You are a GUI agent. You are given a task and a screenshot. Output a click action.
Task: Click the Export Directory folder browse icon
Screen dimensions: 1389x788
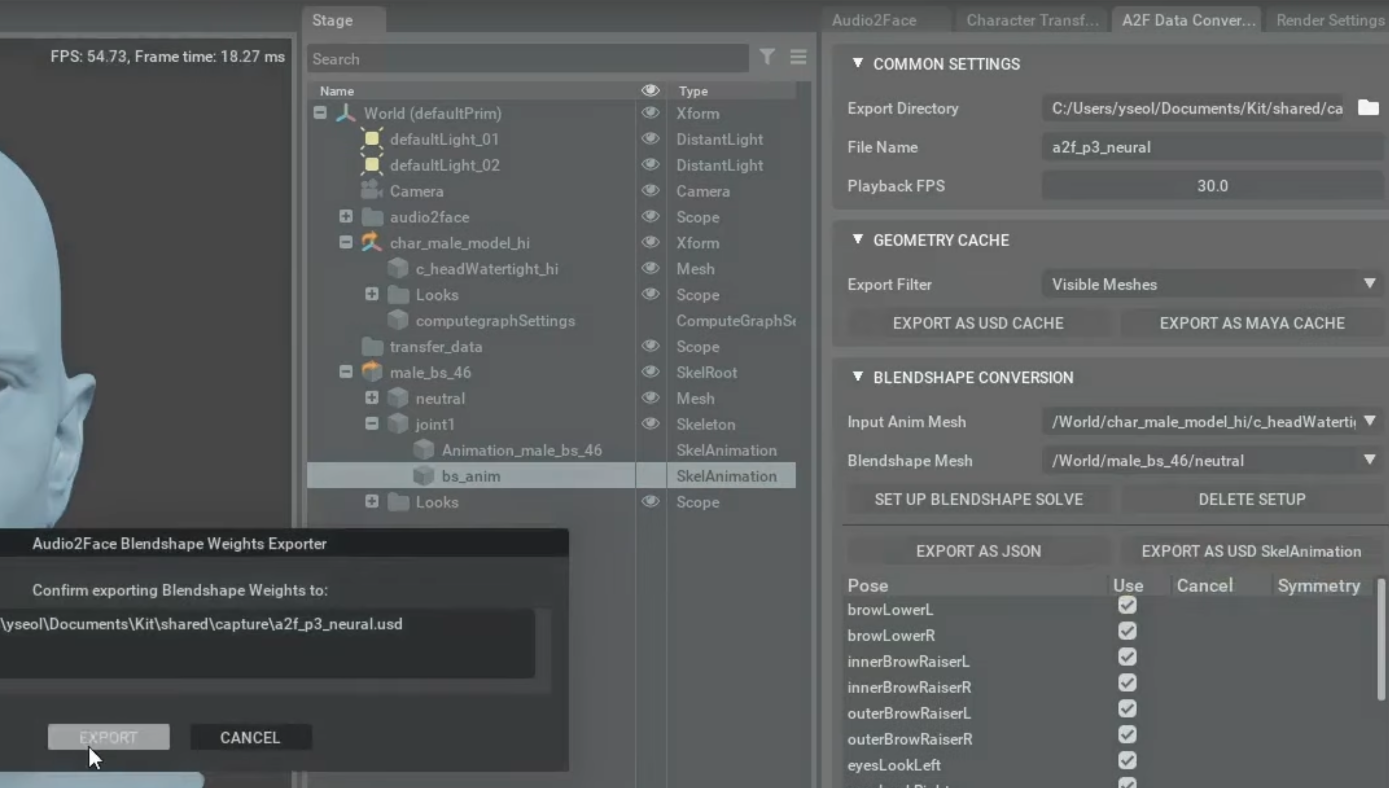coord(1368,108)
